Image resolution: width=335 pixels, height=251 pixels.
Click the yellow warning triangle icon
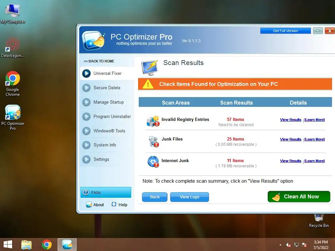148,84
